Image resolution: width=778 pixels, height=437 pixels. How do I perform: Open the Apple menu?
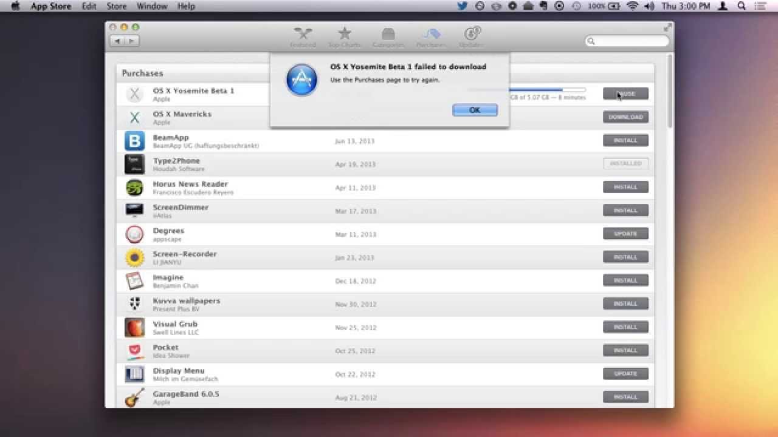tap(15, 6)
